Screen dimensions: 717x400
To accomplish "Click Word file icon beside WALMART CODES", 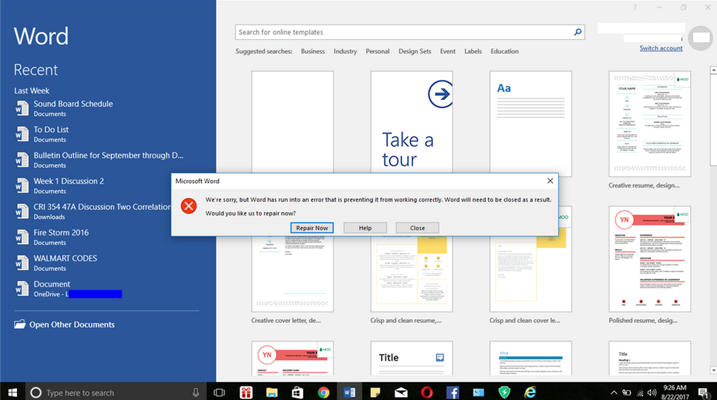I will click(22, 263).
